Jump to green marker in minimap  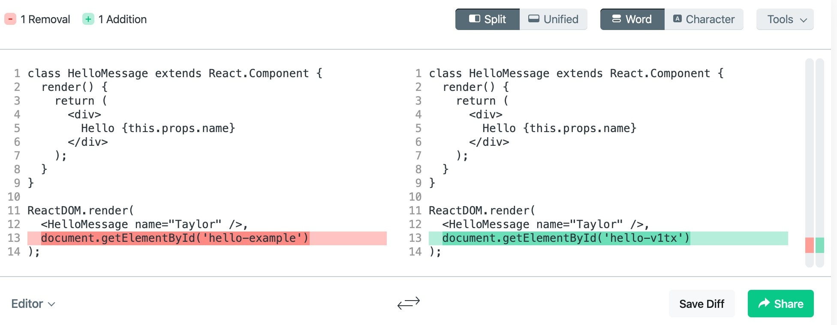tap(819, 245)
